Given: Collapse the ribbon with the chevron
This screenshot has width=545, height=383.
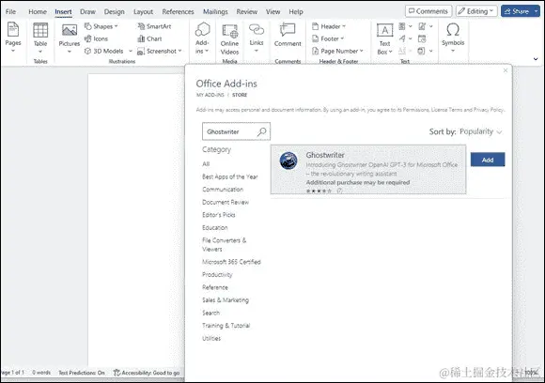Looking at the screenshot, I should point(536,59).
